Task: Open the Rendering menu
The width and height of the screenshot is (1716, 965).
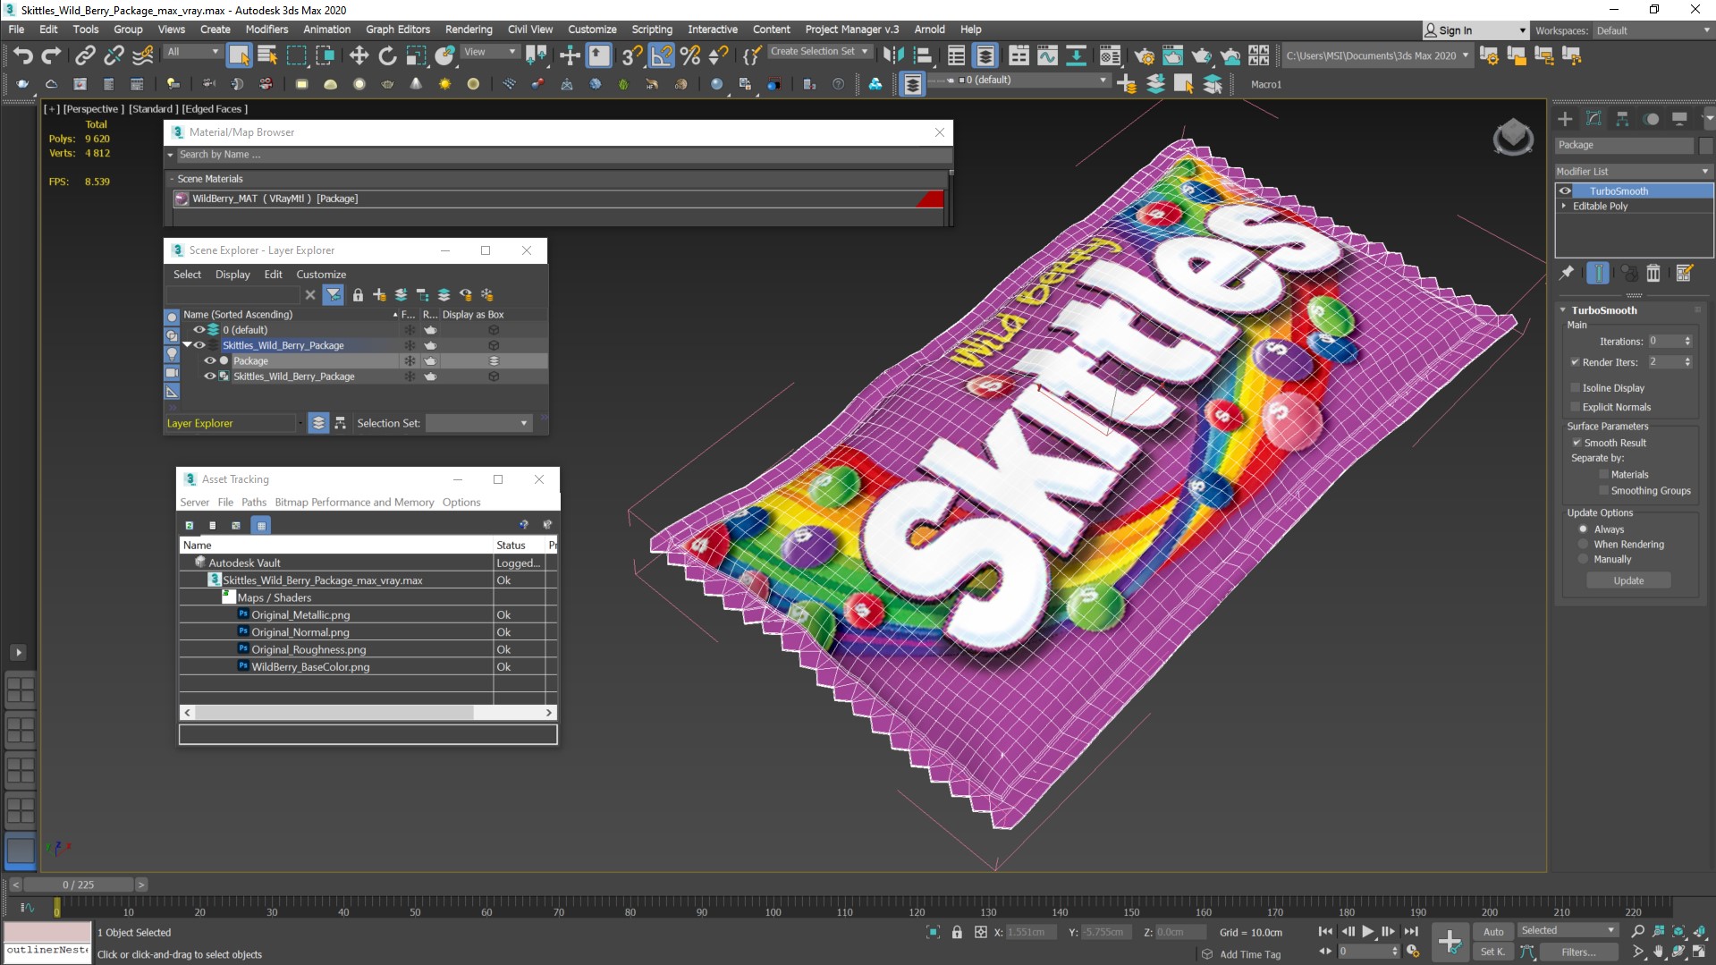Action: [469, 30]
